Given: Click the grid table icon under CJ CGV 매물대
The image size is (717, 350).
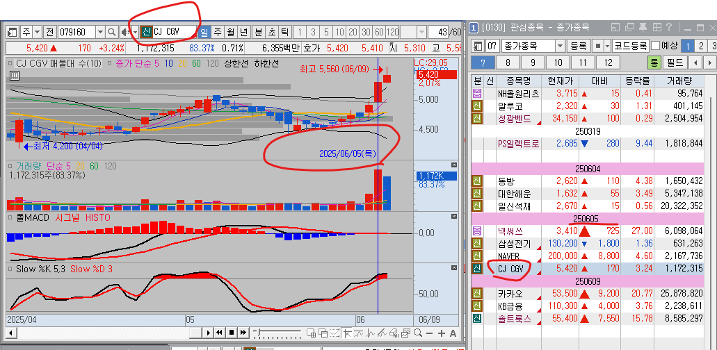Looking at the screenshot, I should coord(14,76).
